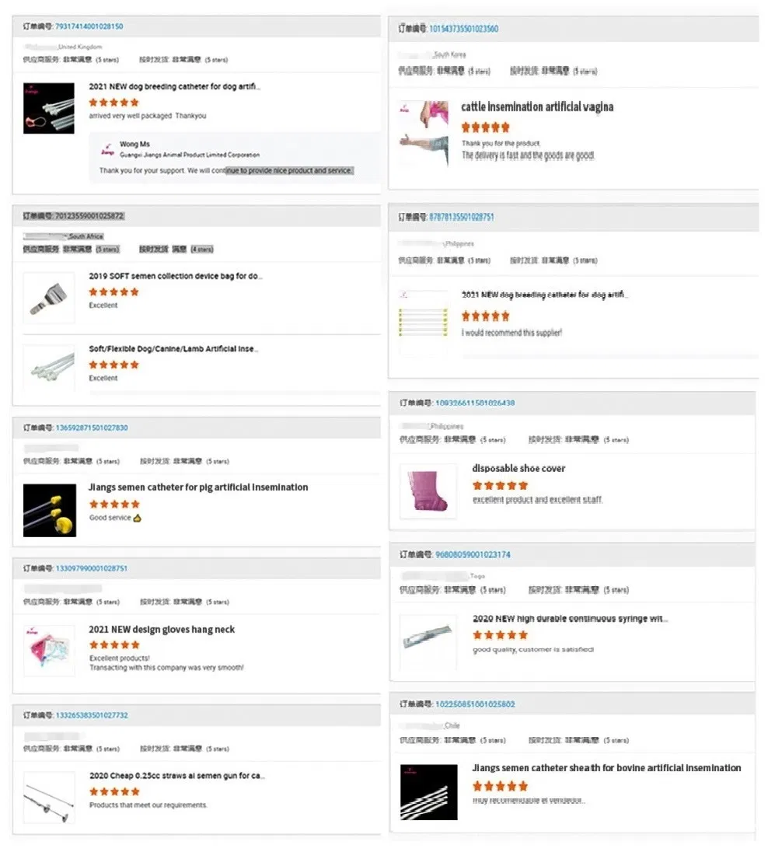This screenshot has height=852, width=768.
Task: Open order number 79317414001028150
Action: click(89, 26)
